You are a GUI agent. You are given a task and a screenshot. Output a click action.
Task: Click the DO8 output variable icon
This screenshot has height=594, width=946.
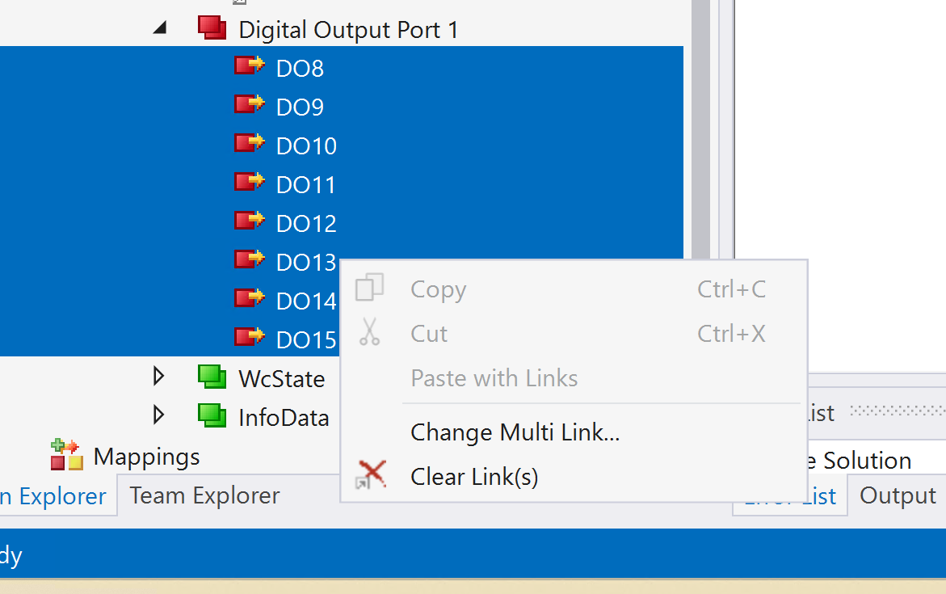click(249, 66)
